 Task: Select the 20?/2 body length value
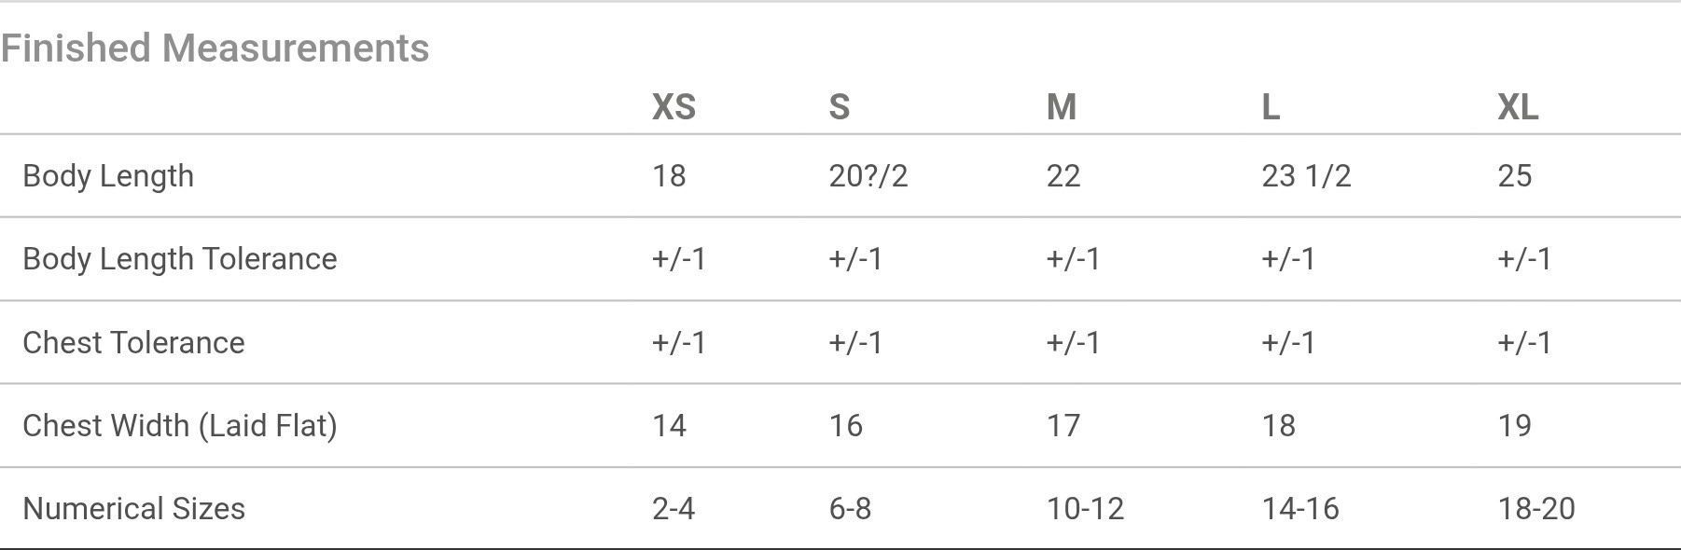pyautogui.click(x=868, y=176)
